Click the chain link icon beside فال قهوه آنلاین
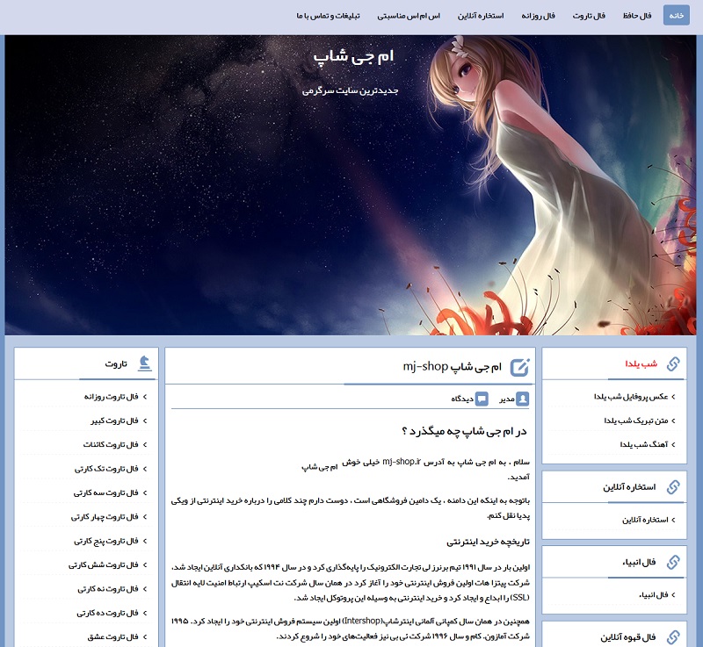The height and width of the screenshot is (647, 703). pyautogui.click(x=673, y=636)
